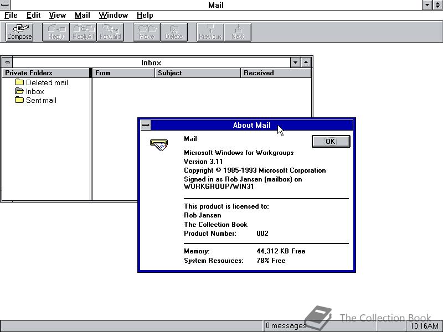Open the Window menu

[x=114, y=15]
